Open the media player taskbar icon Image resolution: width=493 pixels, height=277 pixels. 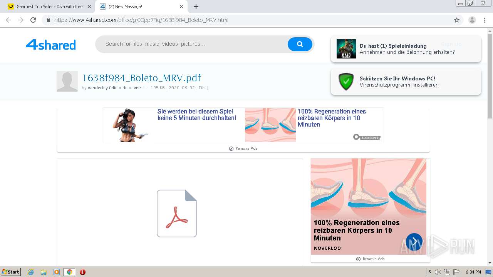57,272
